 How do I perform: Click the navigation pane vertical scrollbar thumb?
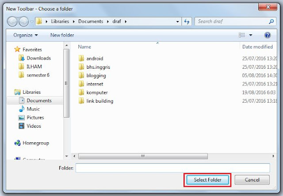point(66,83)
